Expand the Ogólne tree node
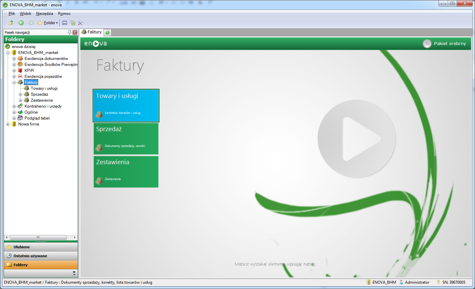This screenshot has width=475, height=289. (x=14, y=112)
